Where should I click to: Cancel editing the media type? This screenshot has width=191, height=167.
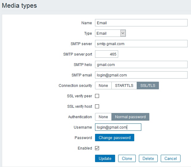171,158
